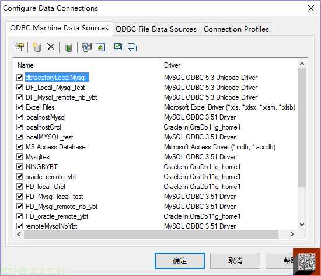Click the vertical scrollbar down arrow

coord(302,225)
